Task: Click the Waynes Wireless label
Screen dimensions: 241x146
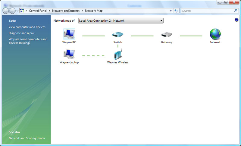Action: pyautogui.click(x=118, y=62)
